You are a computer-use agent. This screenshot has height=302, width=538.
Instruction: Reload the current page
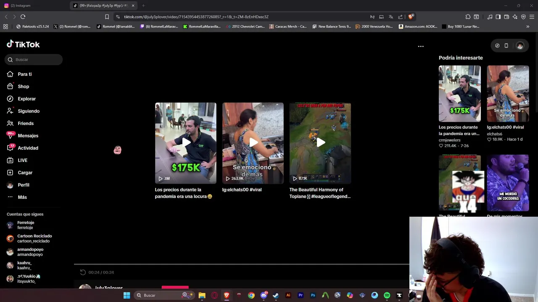tap(23, 17)
